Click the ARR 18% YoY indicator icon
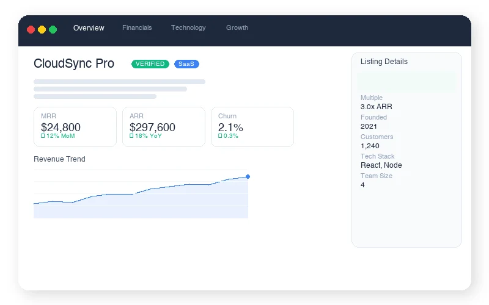Viewport: 489px width, 305px height. 131,136
